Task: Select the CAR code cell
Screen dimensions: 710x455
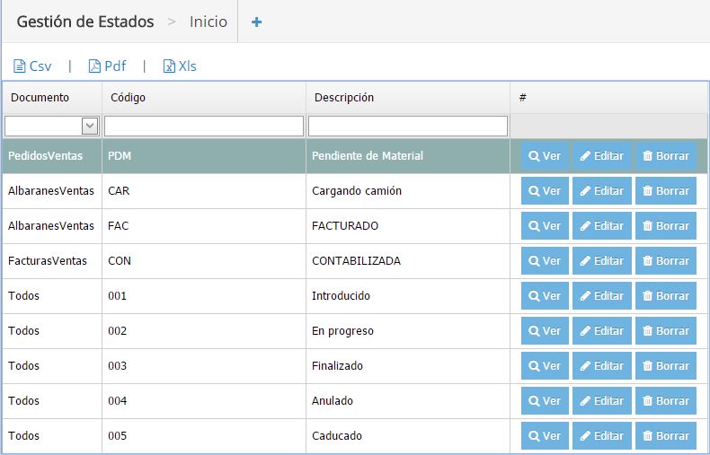Action: pos(204,191)
